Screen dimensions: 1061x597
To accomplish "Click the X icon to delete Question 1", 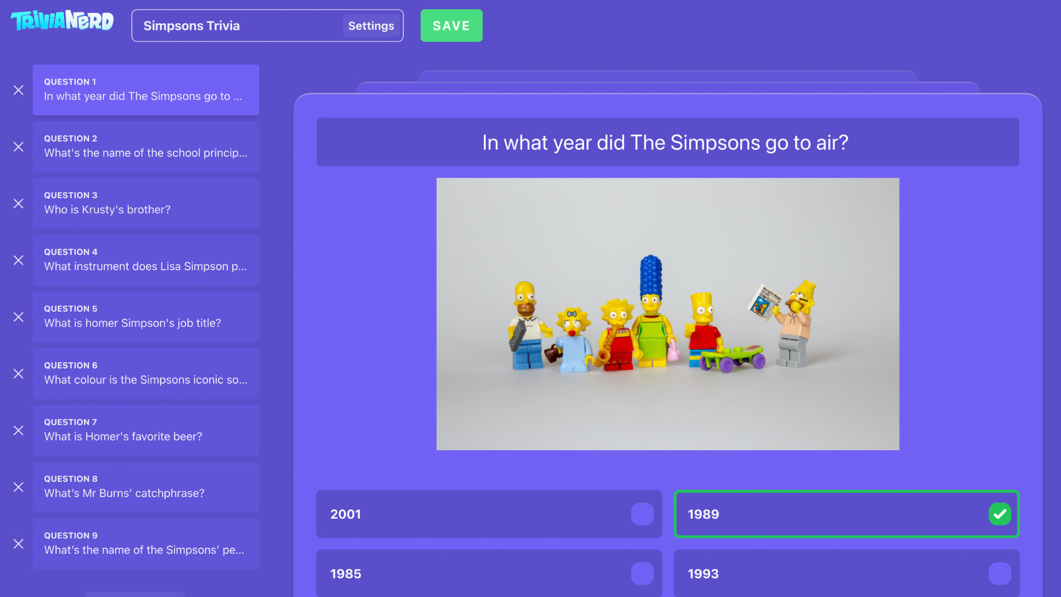I will 18,89.
